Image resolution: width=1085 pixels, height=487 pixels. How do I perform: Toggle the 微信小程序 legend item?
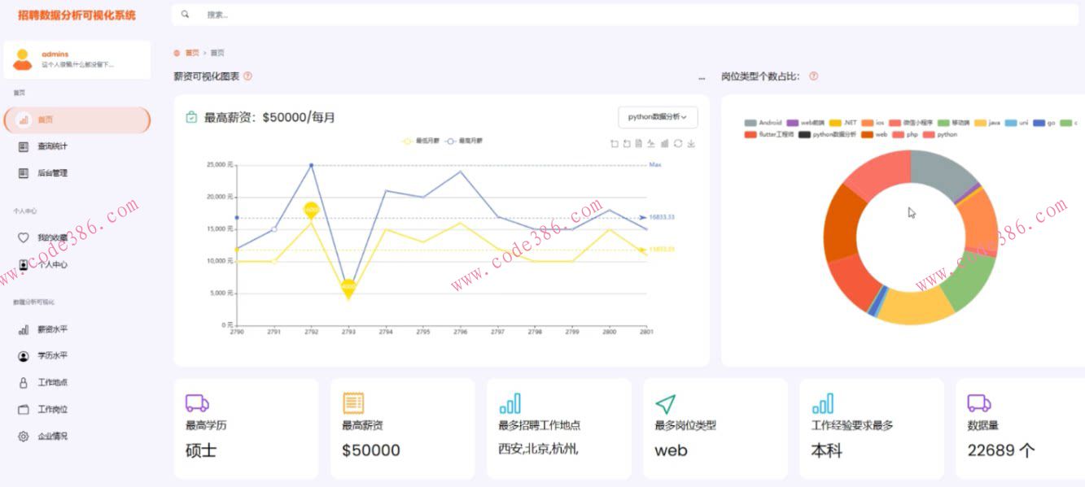pos(911,123)
